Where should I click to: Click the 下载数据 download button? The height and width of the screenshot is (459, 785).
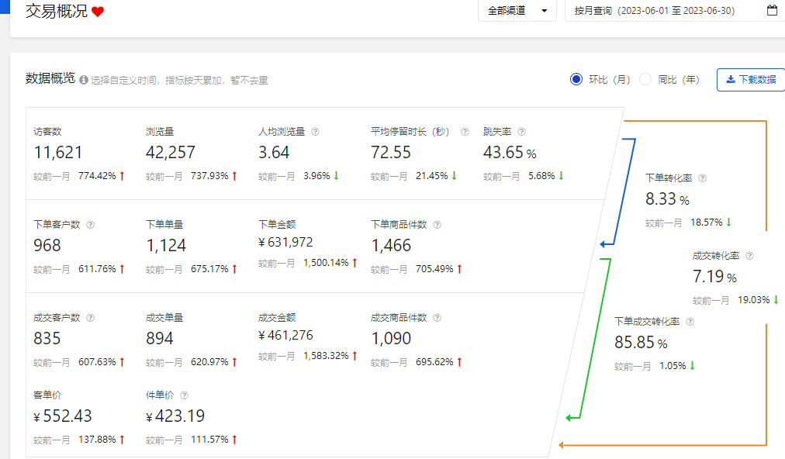coord(750,79)
